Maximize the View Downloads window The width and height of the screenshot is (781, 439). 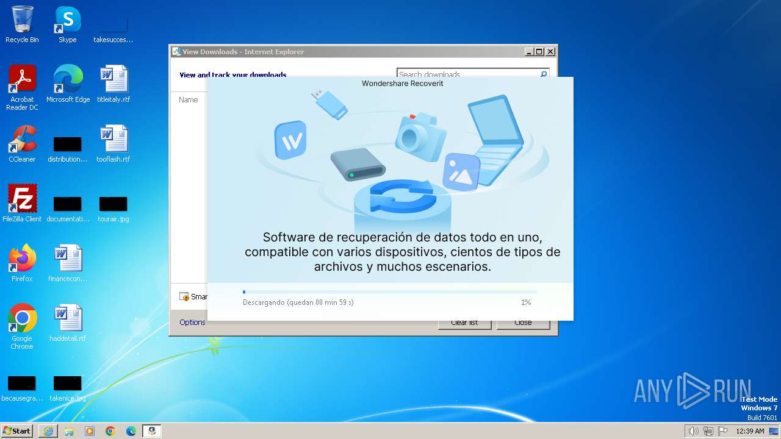539,52
